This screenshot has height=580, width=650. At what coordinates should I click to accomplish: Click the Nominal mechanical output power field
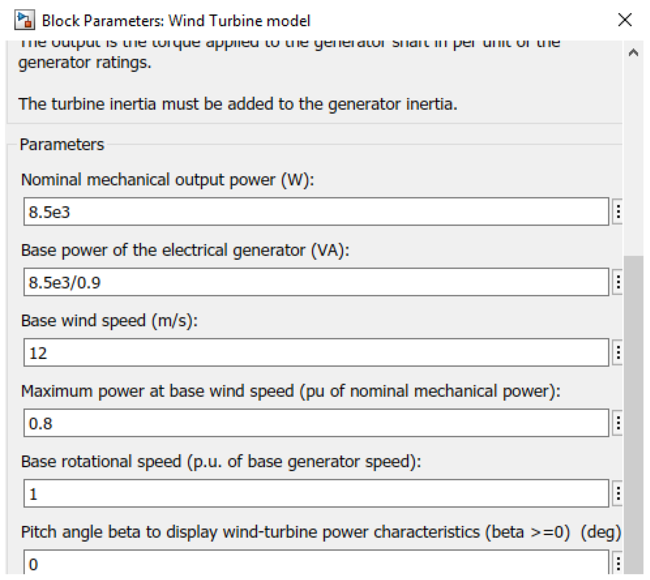coord(316,212)
